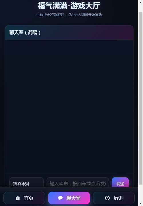This screenshot has height=206, width=143.
Task: Click the clock icon beside 历史
Action: click(107, 198)
